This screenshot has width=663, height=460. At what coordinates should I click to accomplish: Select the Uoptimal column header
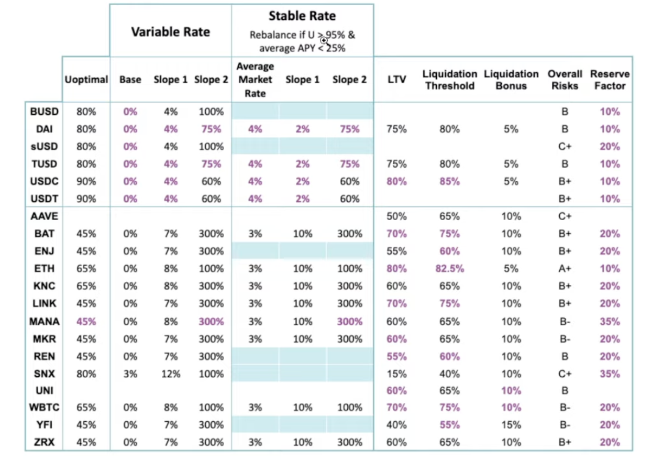(86, 80)
